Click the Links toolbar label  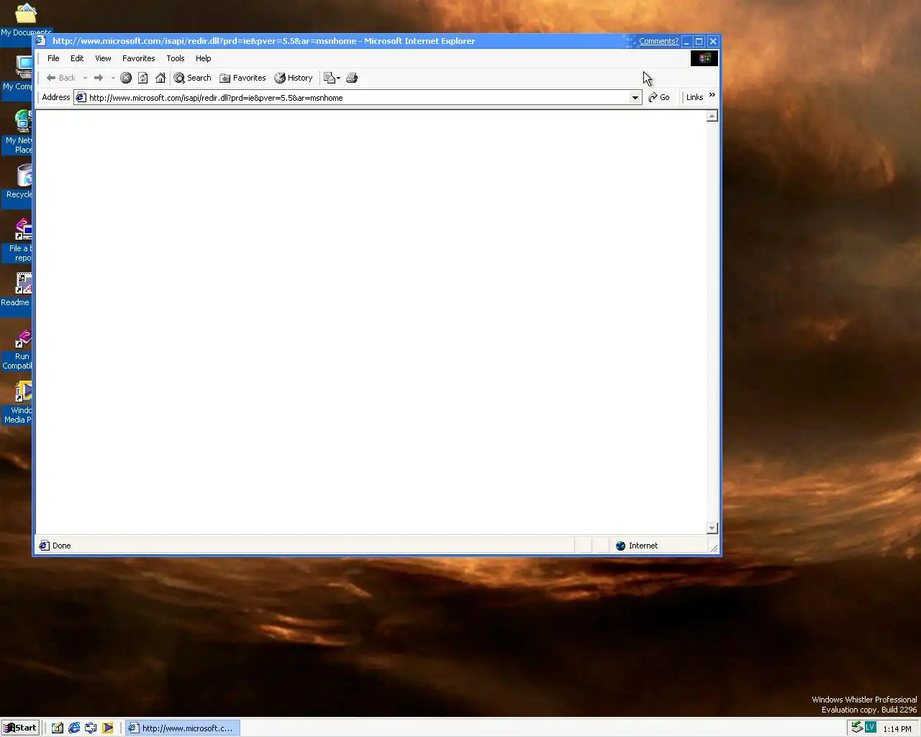point(694,97)
